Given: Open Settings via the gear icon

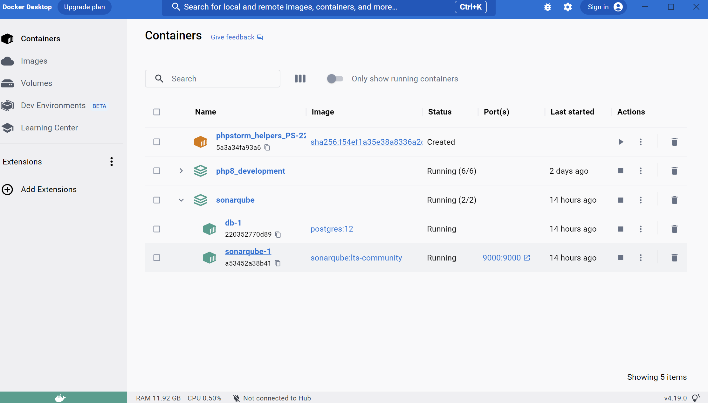Looking at the screenshot, I should (x=567, y=7).
